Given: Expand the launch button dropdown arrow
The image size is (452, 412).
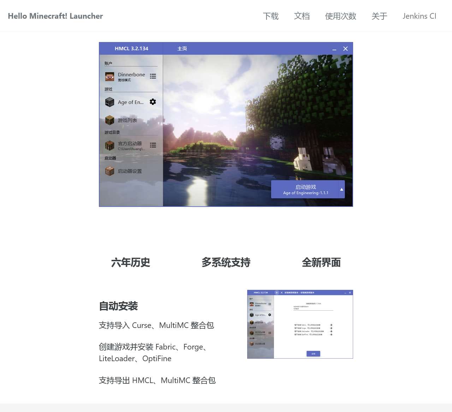Looking at the screenshot, I should coord(341,189).
